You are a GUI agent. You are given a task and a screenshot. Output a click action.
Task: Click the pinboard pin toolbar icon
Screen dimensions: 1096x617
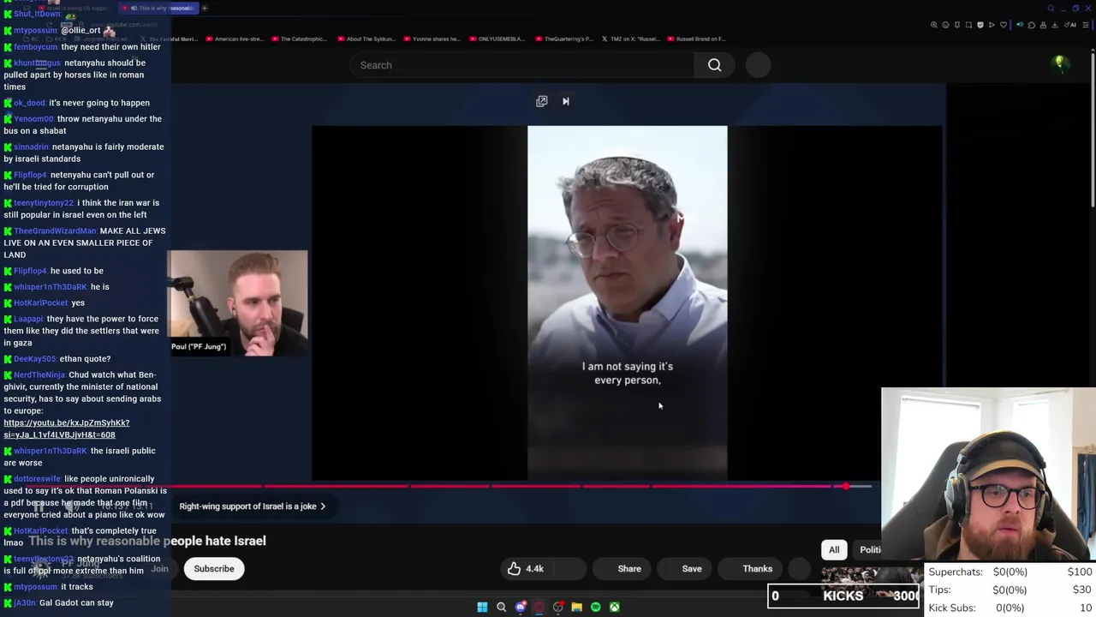coord(957,25)
